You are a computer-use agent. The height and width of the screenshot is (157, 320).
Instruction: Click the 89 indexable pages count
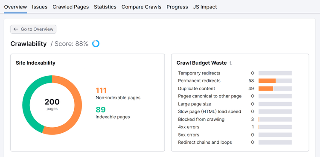pos(101,109)
